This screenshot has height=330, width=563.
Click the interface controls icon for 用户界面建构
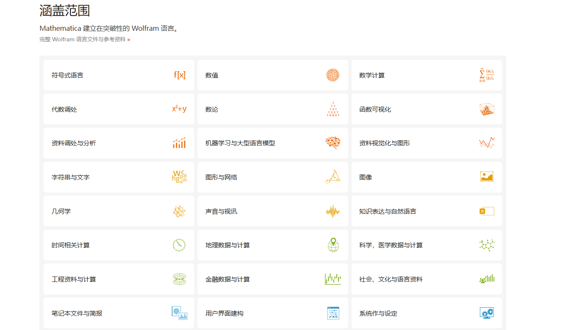[x=333, y=313]
